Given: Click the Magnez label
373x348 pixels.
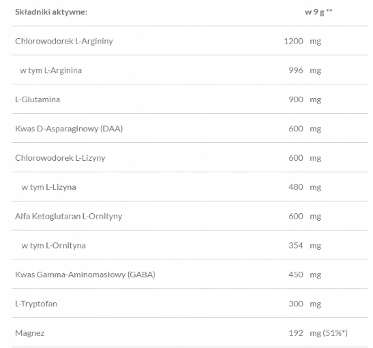Looking at the screenshot, I should click(x=29, y=333).
